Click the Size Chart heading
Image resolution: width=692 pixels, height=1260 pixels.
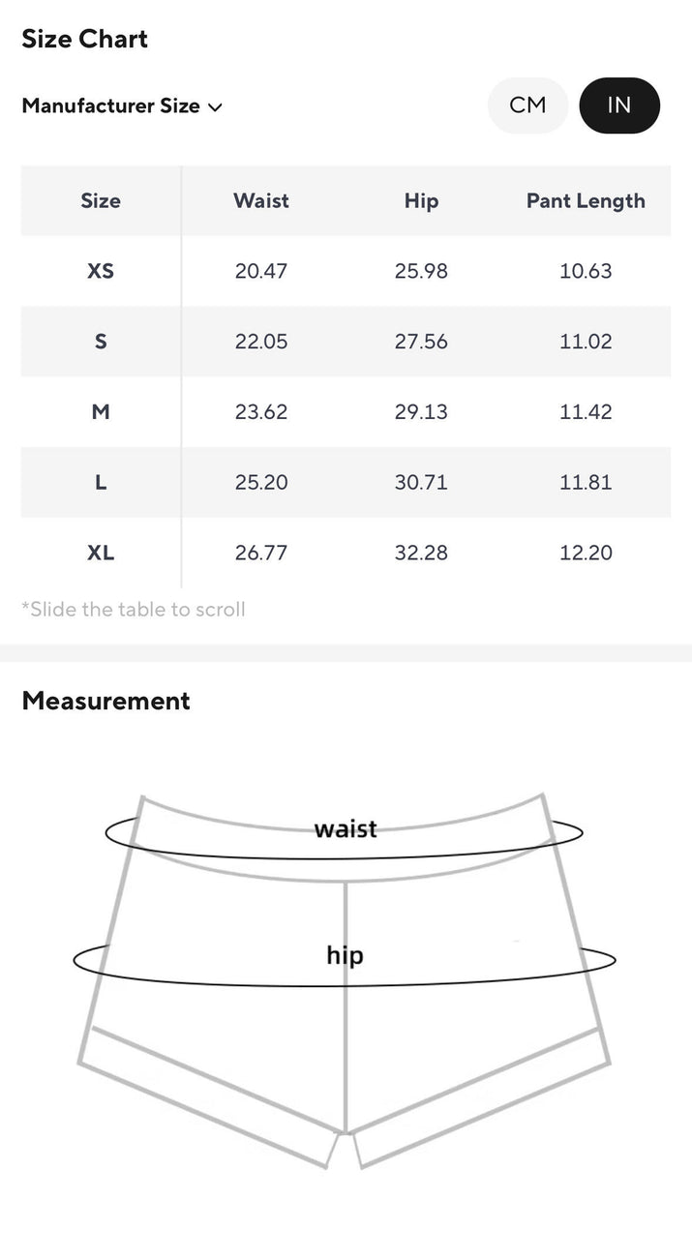(85, 40)
